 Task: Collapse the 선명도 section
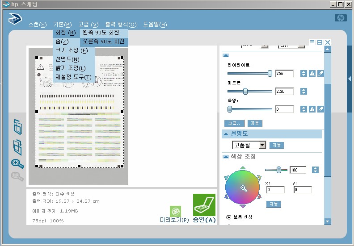[x=226, y=134]
